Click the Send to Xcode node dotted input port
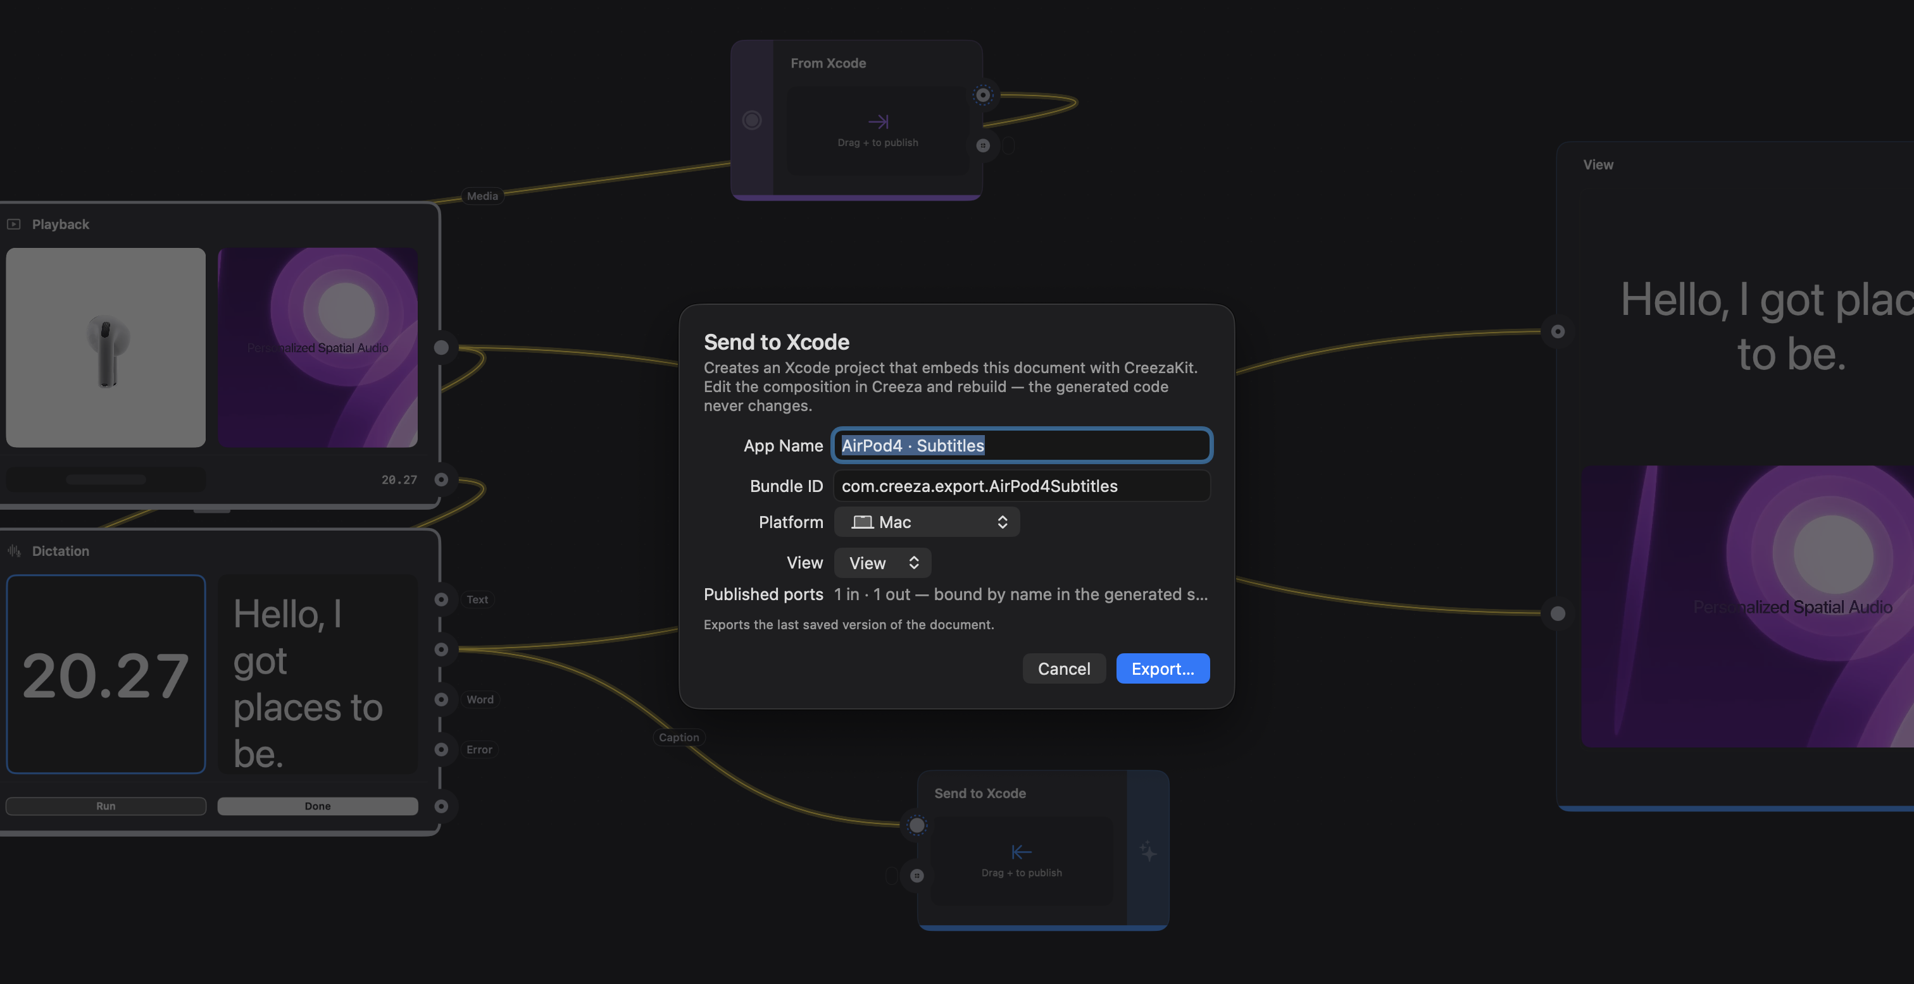Image resolution: width=1914 pixels, height=984 pixels. coord(917,825)
